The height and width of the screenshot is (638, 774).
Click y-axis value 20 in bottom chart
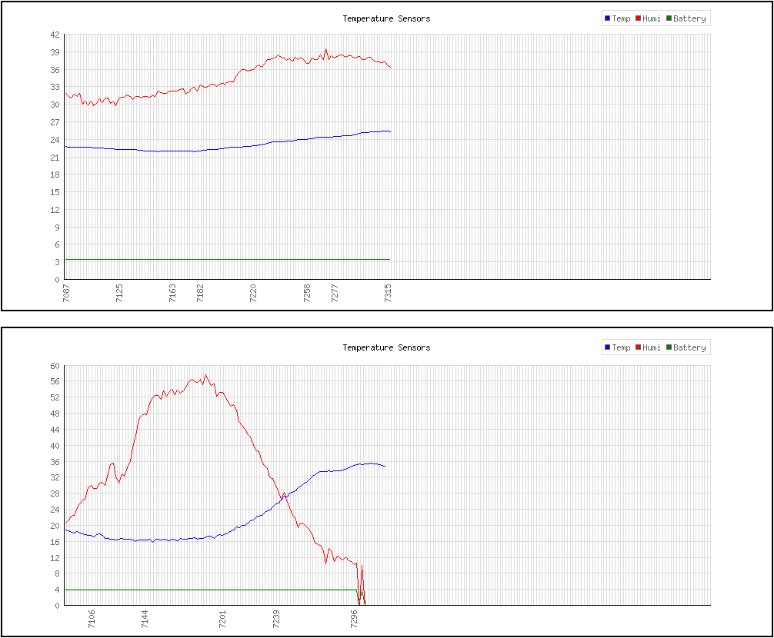[55, 526]
